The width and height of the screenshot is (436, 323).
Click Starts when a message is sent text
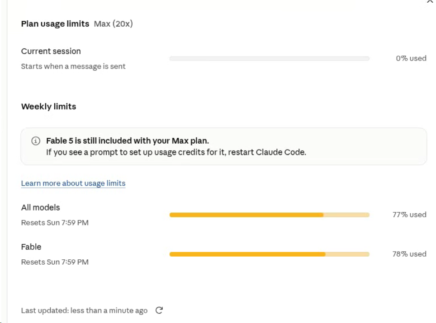[x=73, y=66]
